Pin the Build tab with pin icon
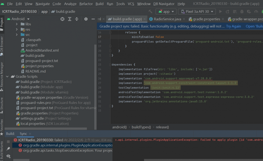This screenshot has height=161, width=263. [8, 149]
